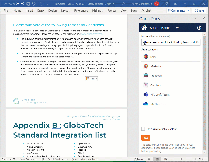The height and width of the screenshot is (162, 209).
Task: Go to QorusDocs Home icon
Action: [x=144, y=28]
